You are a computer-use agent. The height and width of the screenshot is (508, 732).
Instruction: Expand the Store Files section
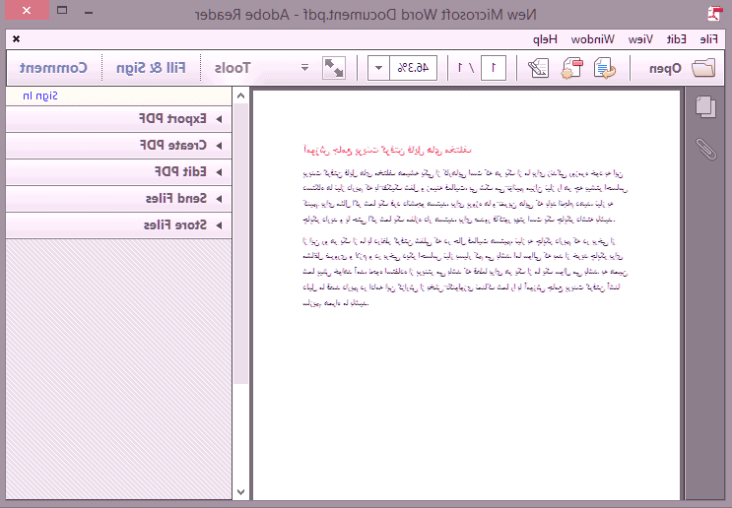118,225
